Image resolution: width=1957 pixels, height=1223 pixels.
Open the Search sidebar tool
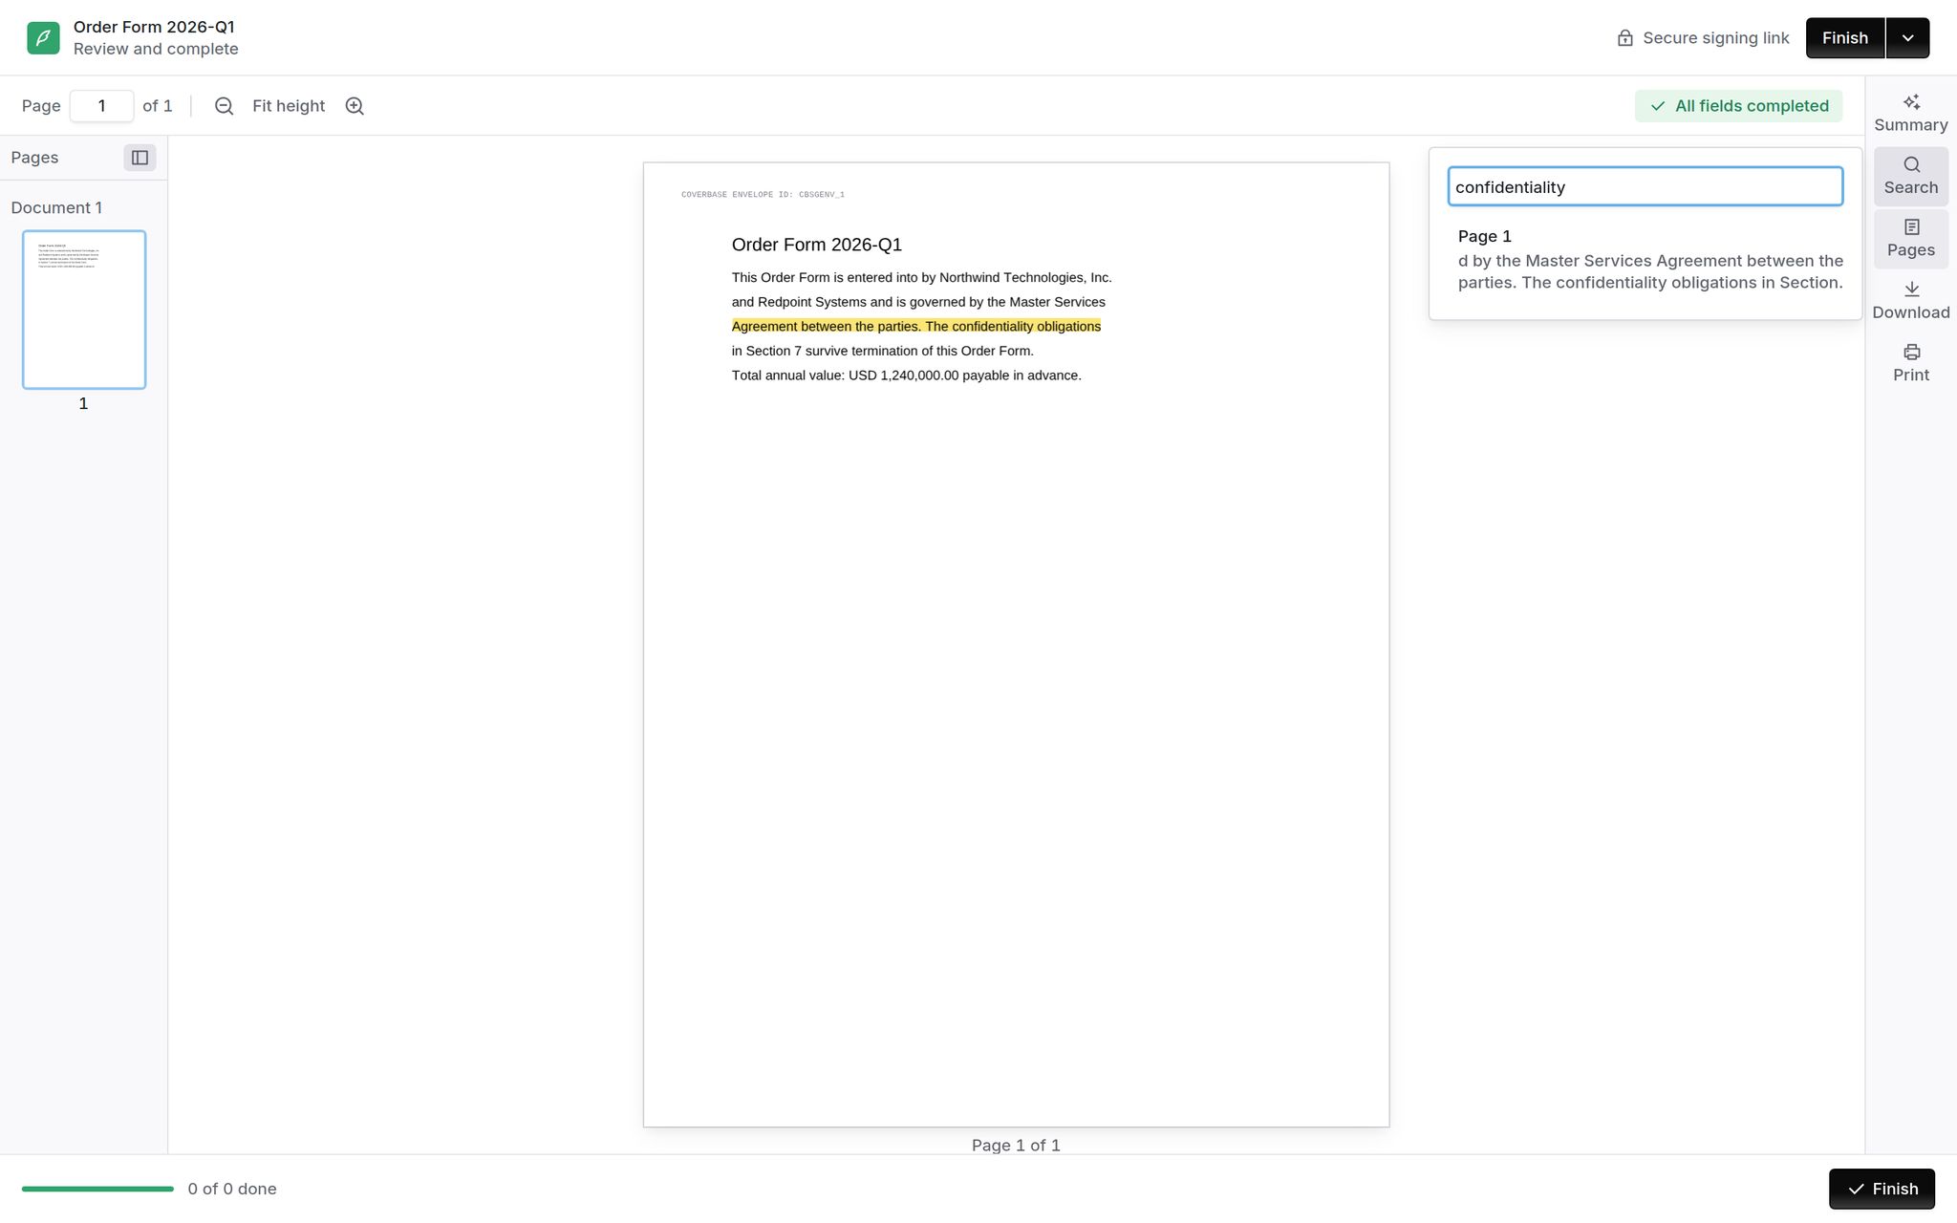coord(1910,176)
